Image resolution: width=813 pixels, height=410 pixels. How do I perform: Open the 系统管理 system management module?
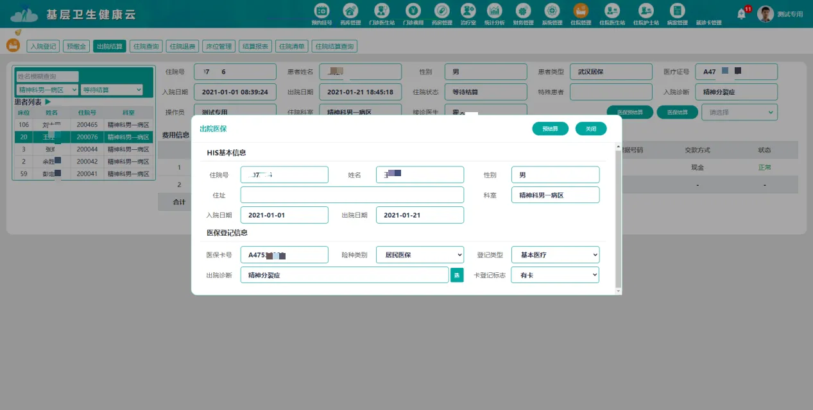[x=551, y=13]
